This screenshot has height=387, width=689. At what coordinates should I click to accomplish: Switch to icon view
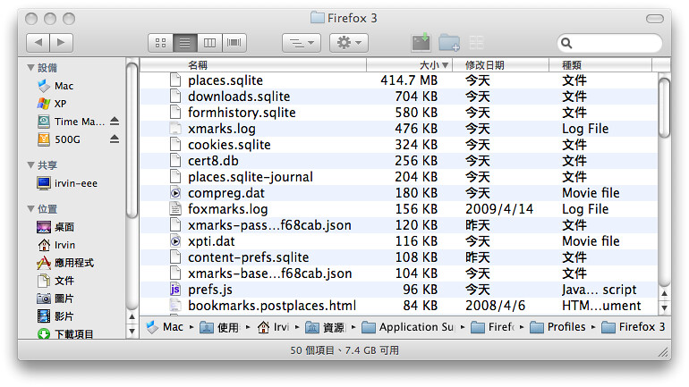(161, 43)
